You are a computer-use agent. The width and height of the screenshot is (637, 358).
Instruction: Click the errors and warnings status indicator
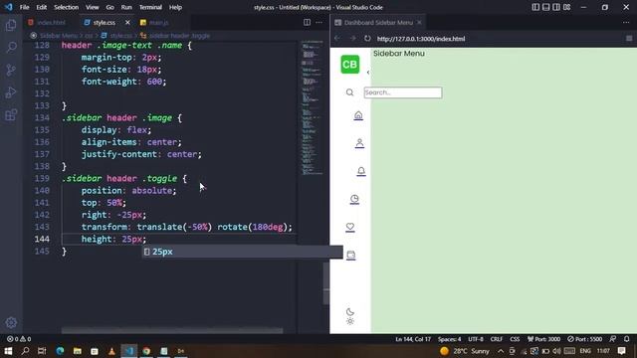point(19,339)
